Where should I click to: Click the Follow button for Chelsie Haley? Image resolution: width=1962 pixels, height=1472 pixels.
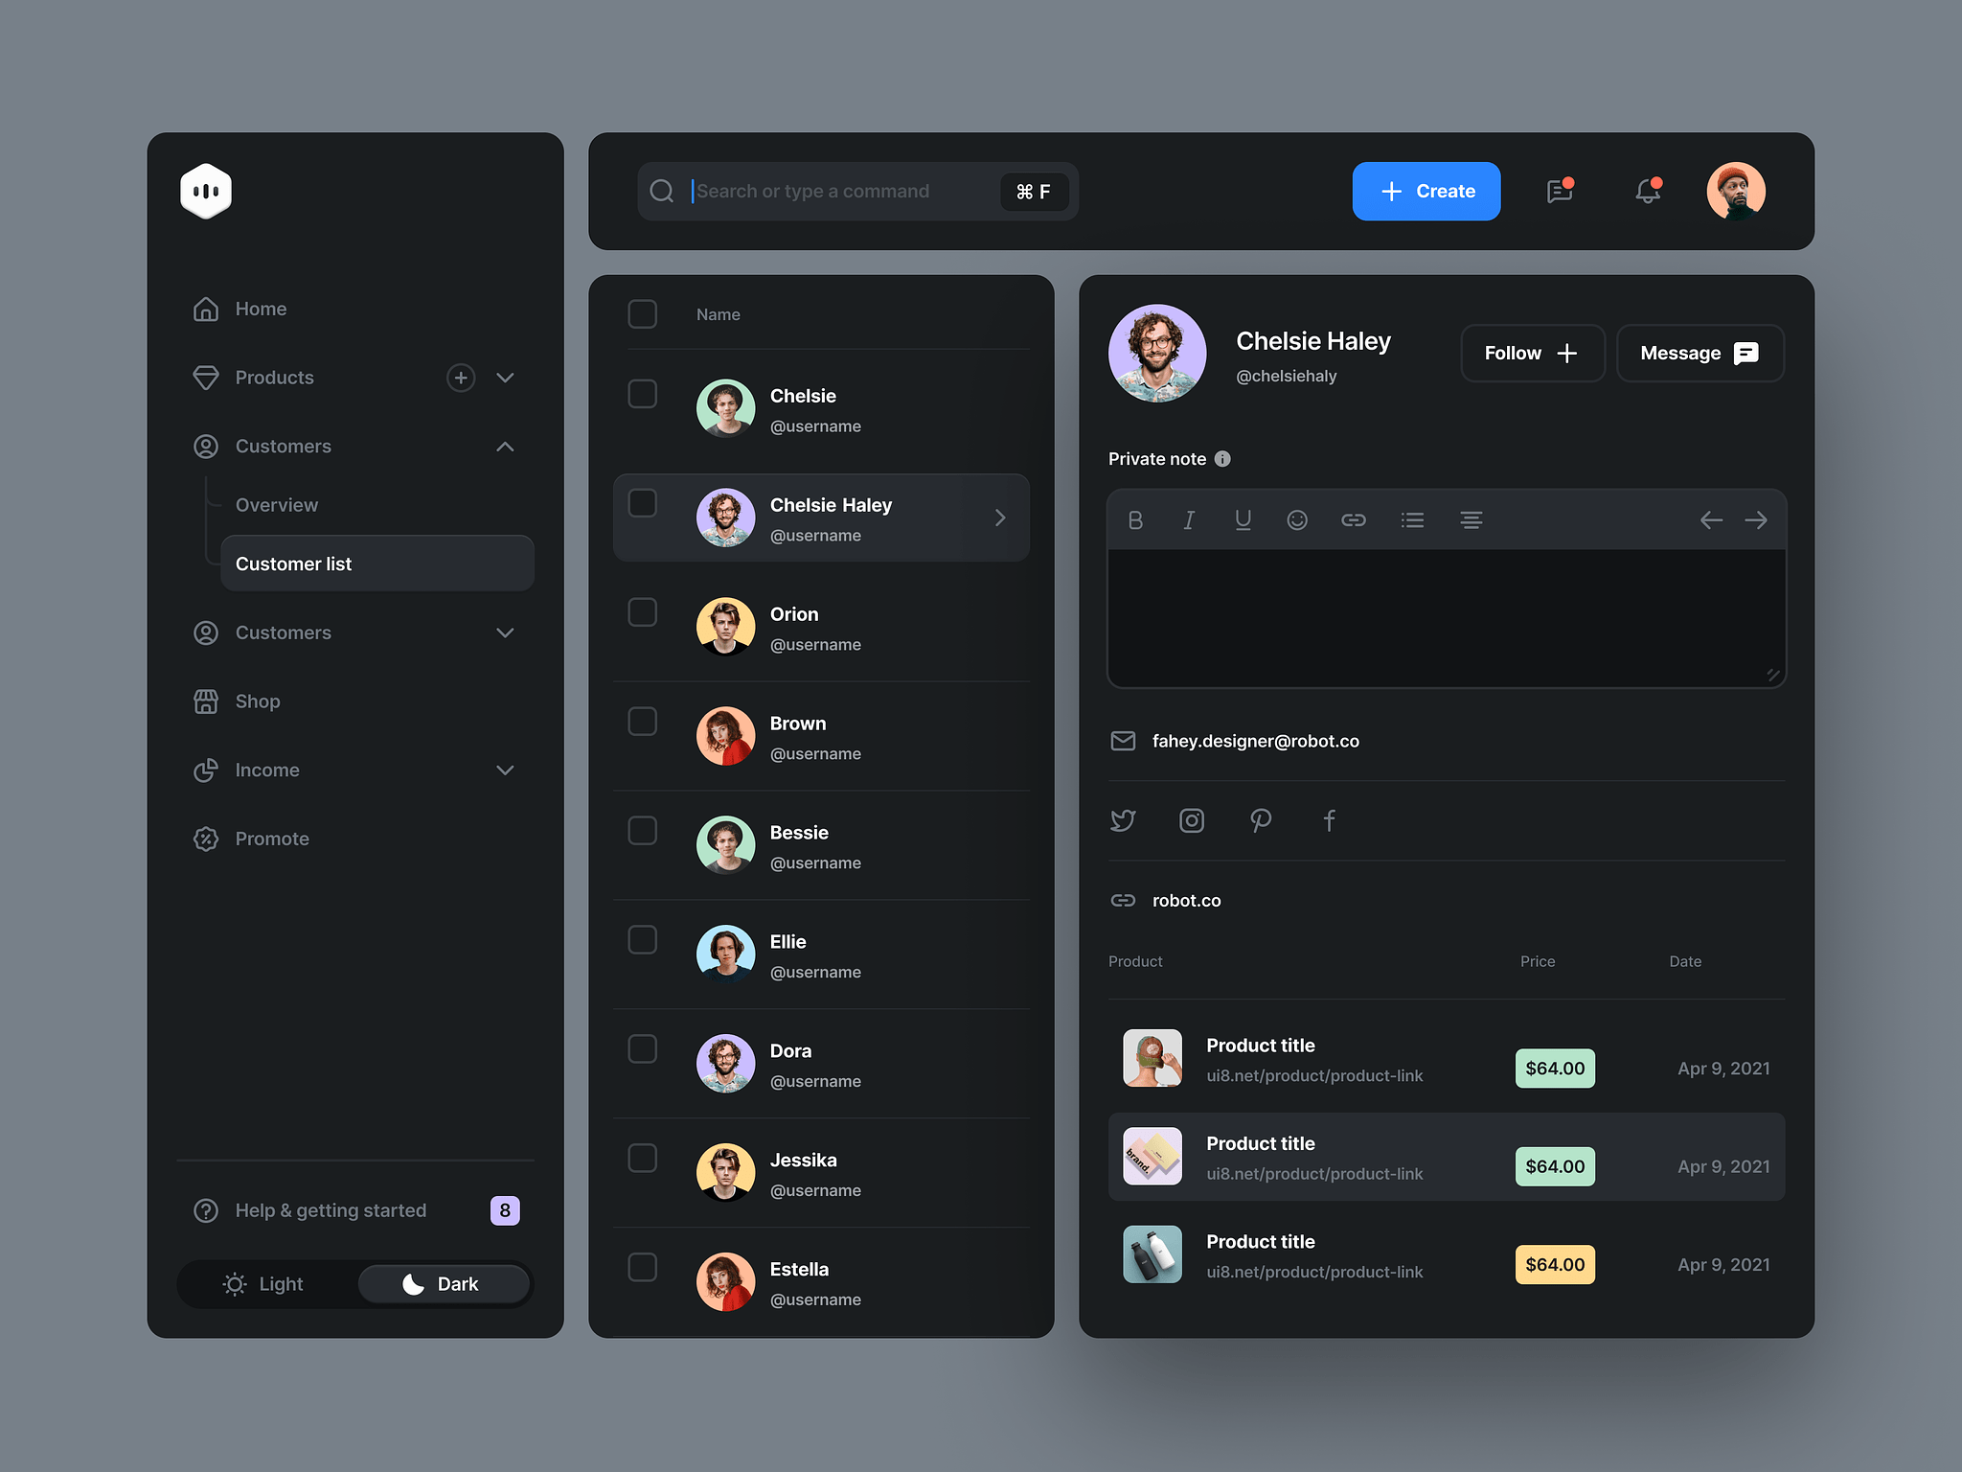coord(1529,353)
